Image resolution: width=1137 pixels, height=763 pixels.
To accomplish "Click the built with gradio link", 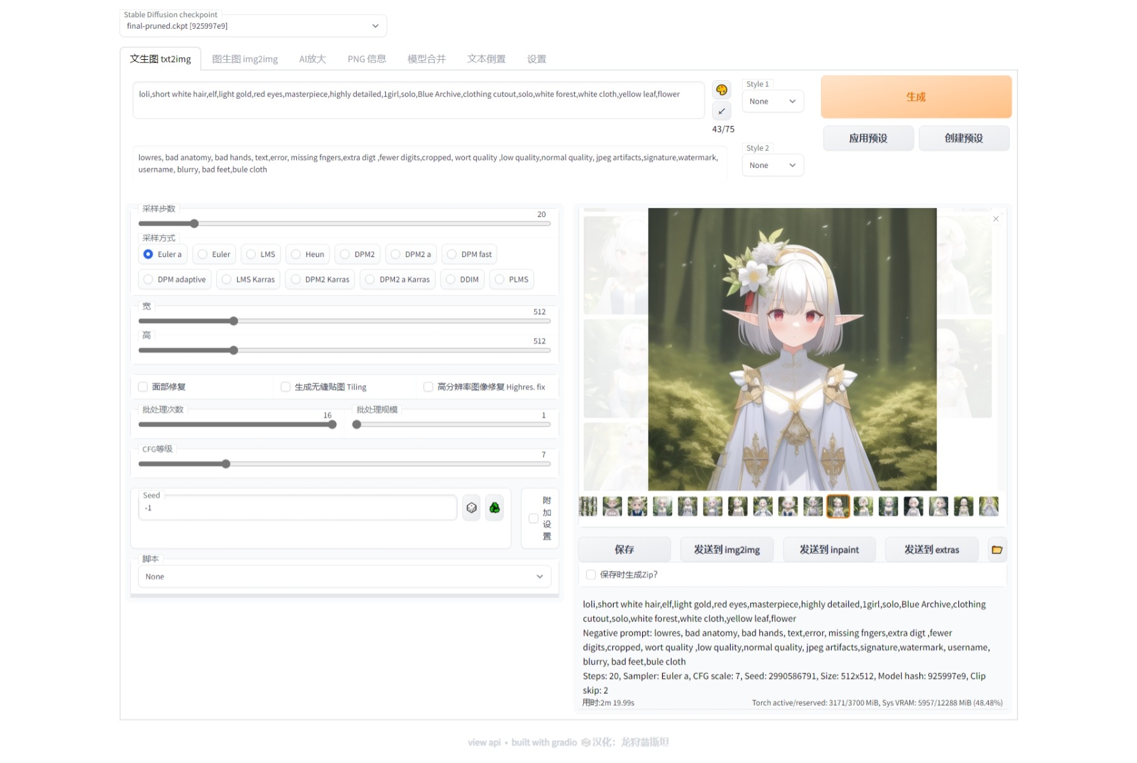I will [x=551, y=742].
